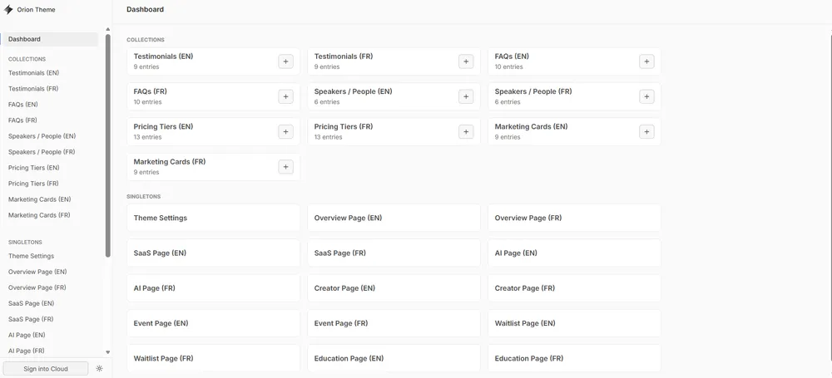
Task: Add a new Speakers / People (FR) entry
Action: pos(646,96)
